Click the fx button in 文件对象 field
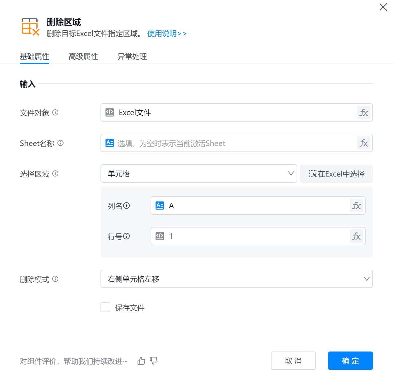394x379 pixels. (363, 113)
